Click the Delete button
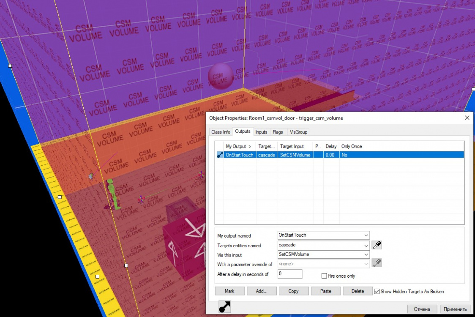 [358, 291]
